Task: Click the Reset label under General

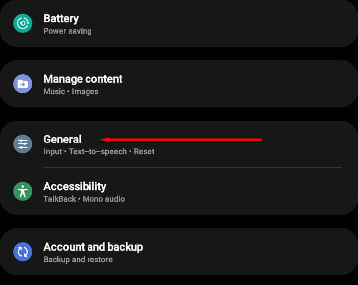Action: [144, 152]
